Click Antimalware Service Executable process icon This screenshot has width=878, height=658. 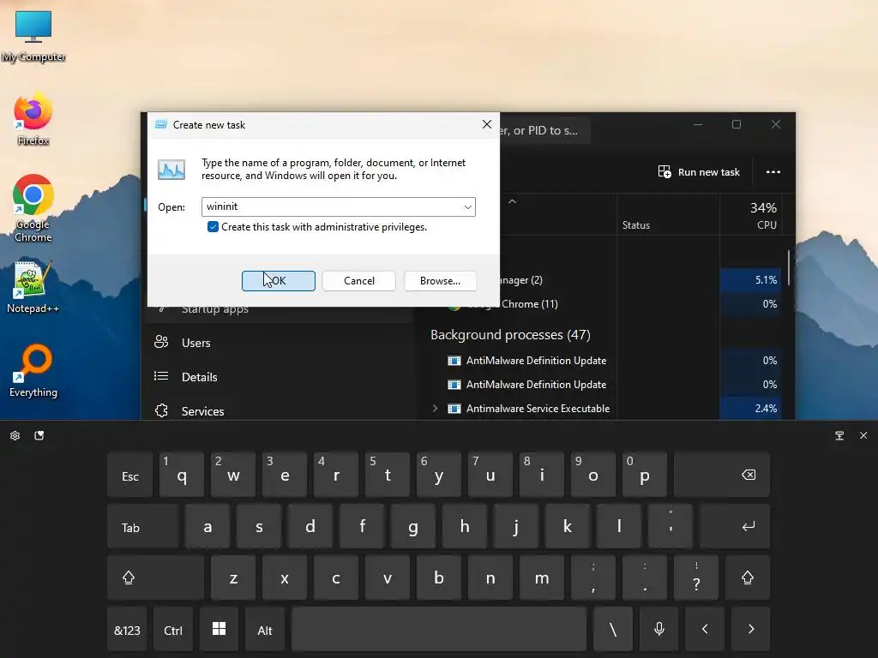pos(454,409)
